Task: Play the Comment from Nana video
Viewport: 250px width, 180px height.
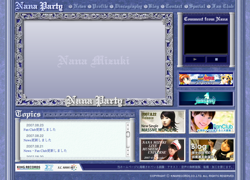Action: pyautogui.click(x=195, y=59)
